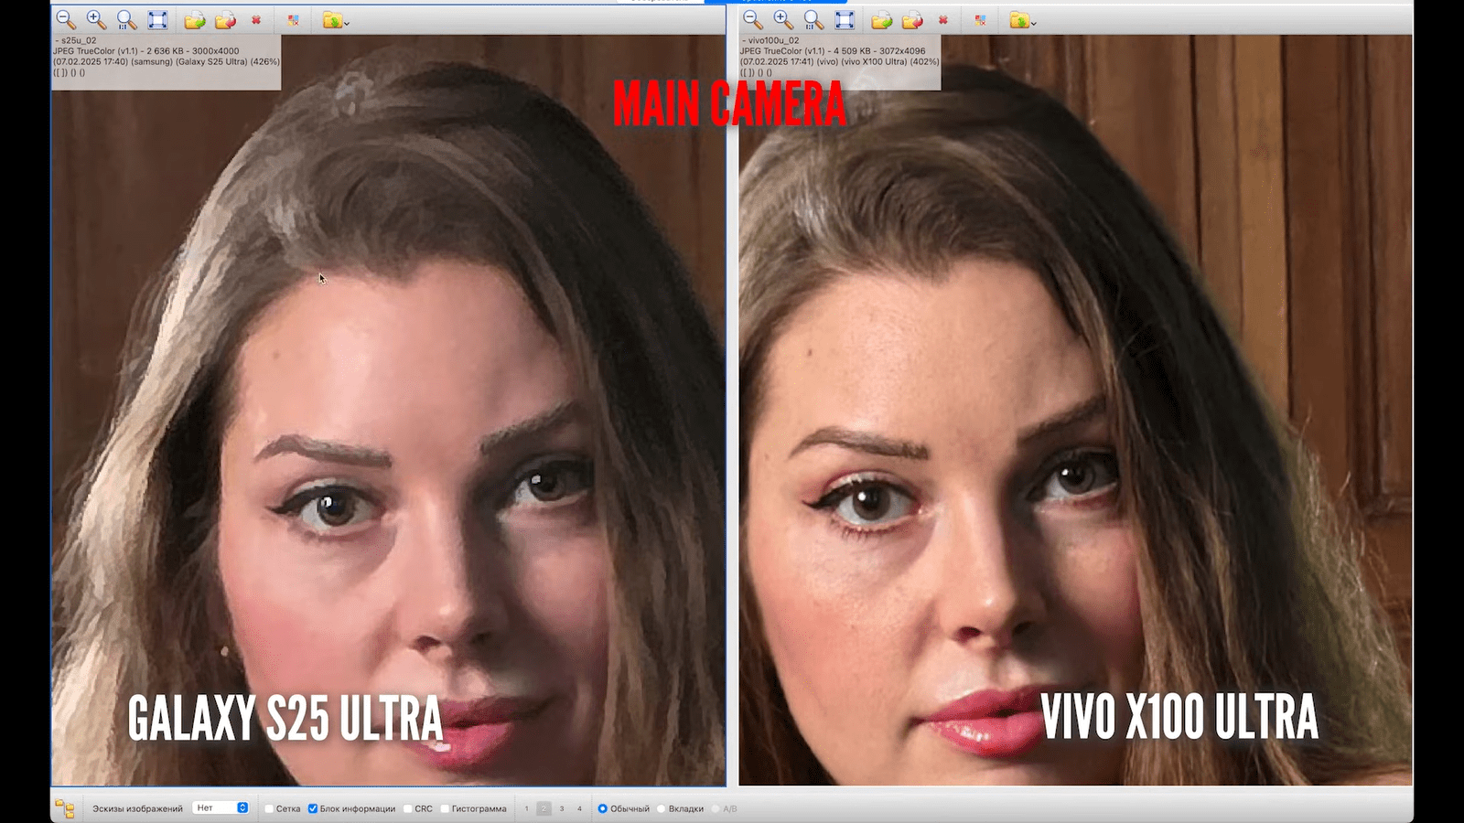Click the Эскизы изображений label
The image size is (1464, 823).
[x=137, y=808]
